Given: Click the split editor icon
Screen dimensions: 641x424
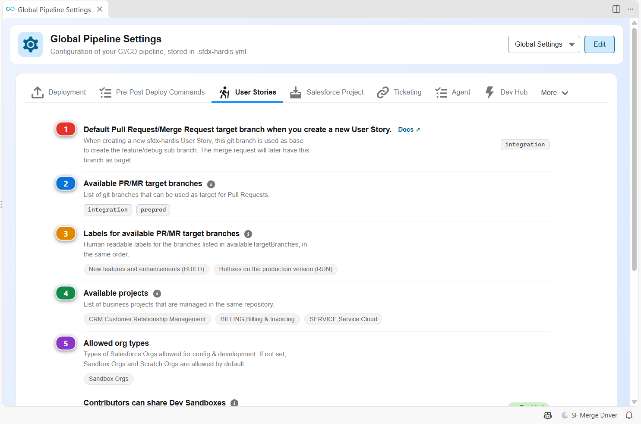Looking at the screenshot, I should tap(616, 9).
